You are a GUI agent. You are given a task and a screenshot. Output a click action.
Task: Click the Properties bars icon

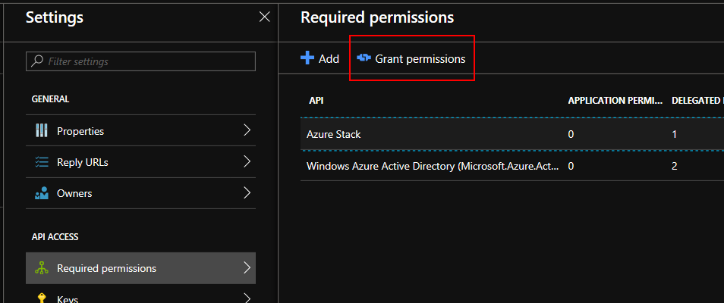point(42,131)
